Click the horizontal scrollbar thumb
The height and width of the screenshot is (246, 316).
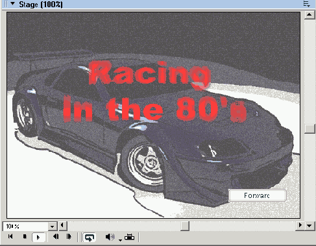tap(185, 226)
